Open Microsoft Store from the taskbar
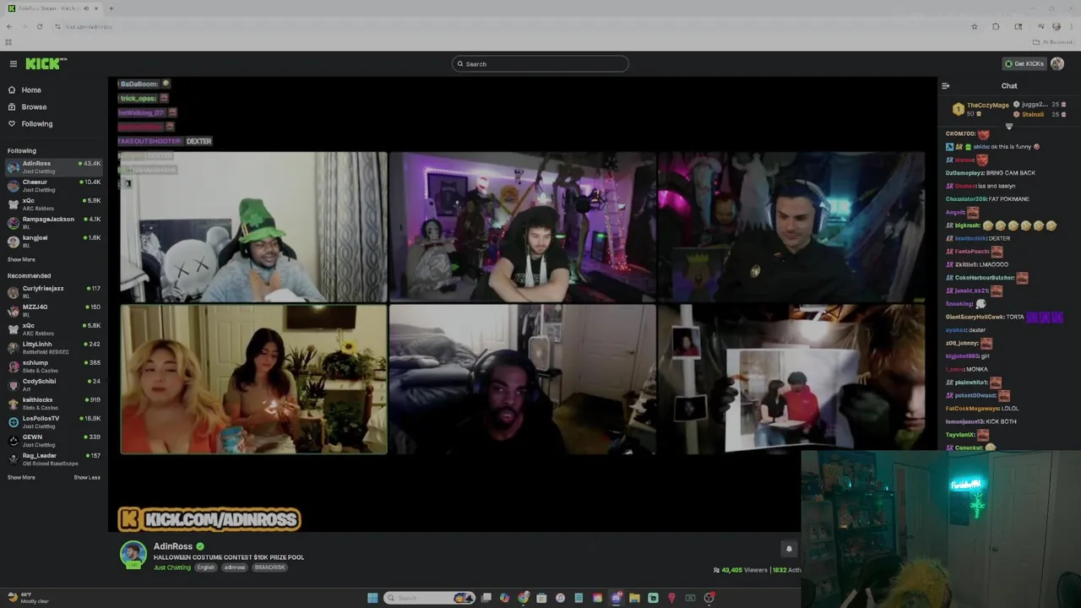 pos(541,598)
